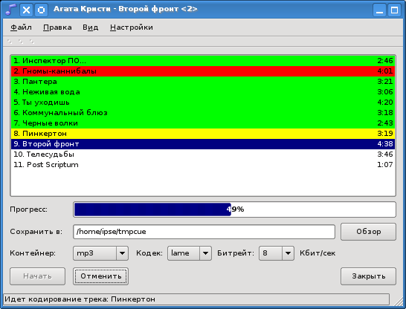Click the Закрыть close button

coord(368,276)
